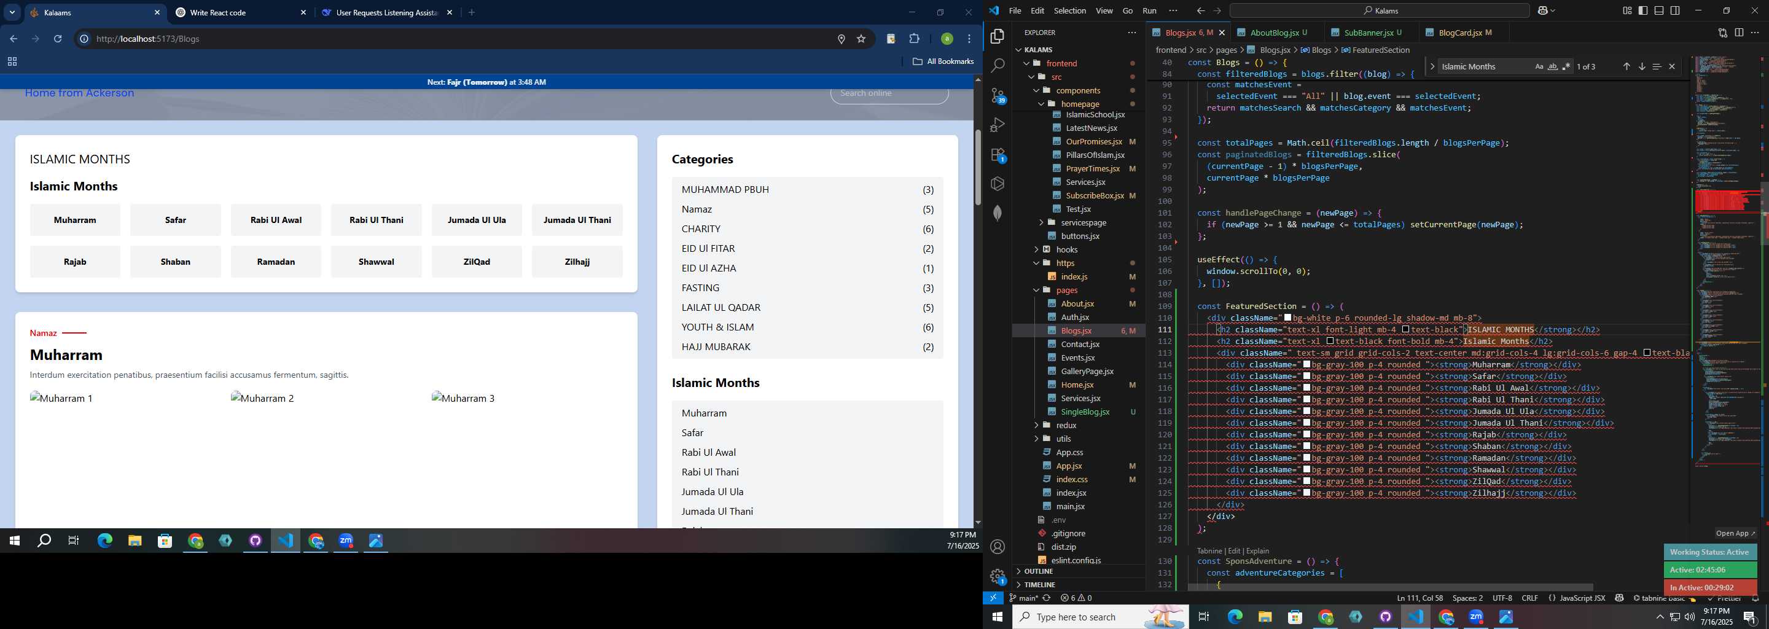This screenshot has width=1769, height=629.
Task: Toggle Panel visibility in VS Code title bar
Action: (x=1658, y=10)
